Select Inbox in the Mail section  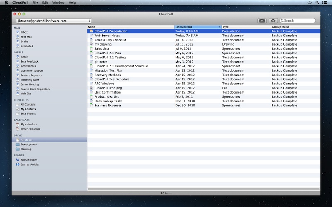[24, 32]
